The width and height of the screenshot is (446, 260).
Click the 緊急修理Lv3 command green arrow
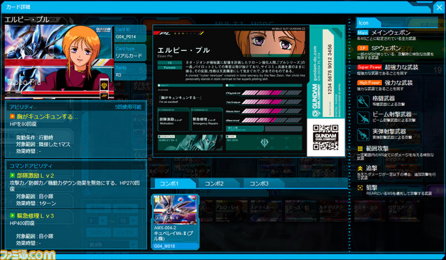(x=13, y=215)
